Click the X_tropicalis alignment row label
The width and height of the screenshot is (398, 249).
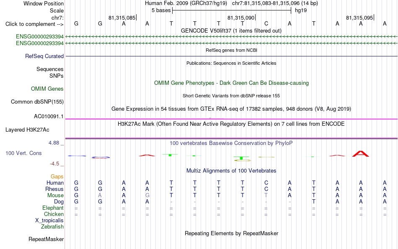[49, 221]
